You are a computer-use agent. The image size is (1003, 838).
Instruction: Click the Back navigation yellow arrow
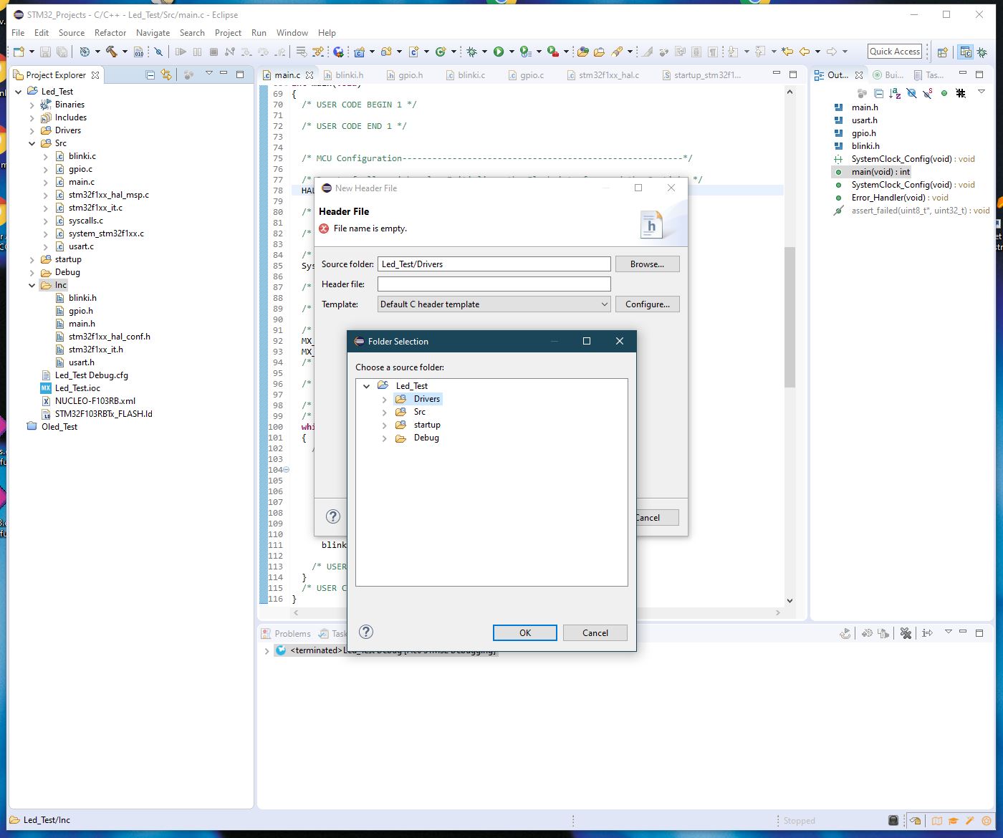[805, 52]
